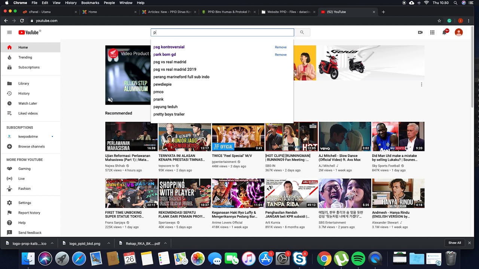Open Gaming in the sidebar
This screenshot has height=269, width=479.
pos(30,169)
